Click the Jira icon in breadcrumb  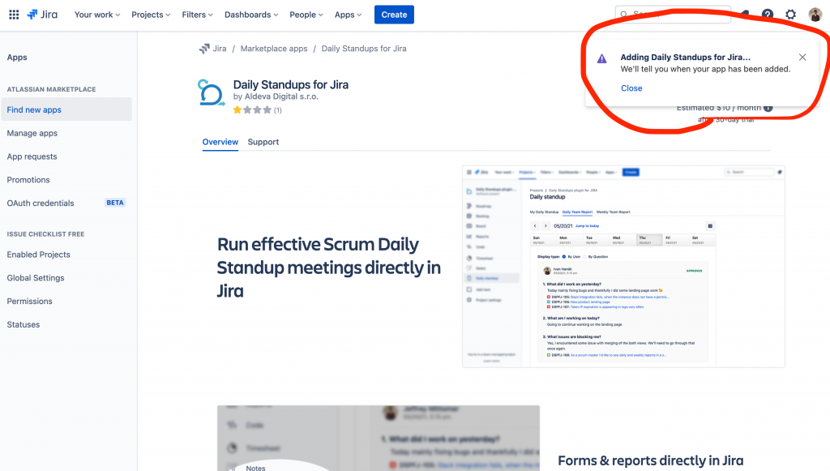(x=204, y=49)
